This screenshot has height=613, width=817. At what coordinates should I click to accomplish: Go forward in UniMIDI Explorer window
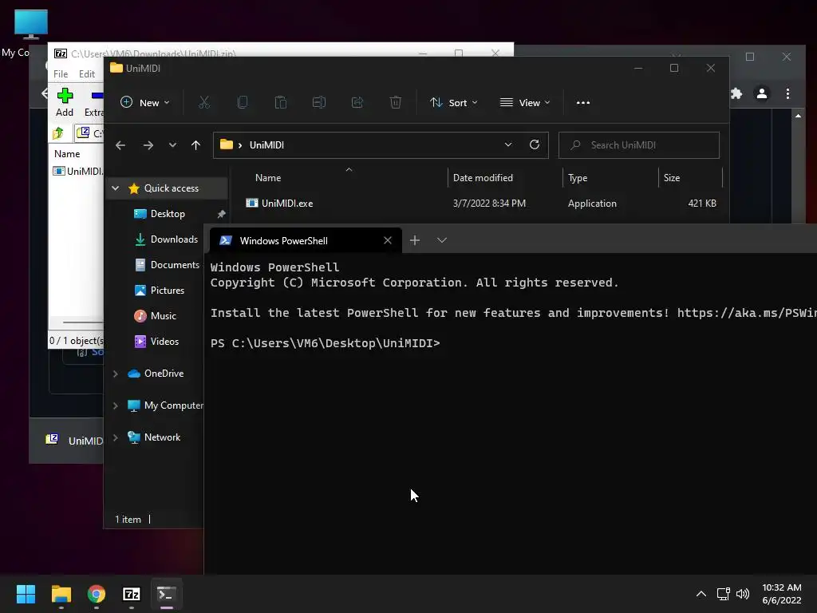148,145
